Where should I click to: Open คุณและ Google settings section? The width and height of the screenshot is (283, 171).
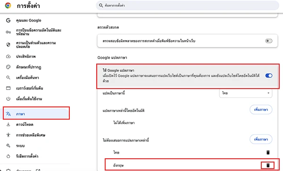(28, 20)
